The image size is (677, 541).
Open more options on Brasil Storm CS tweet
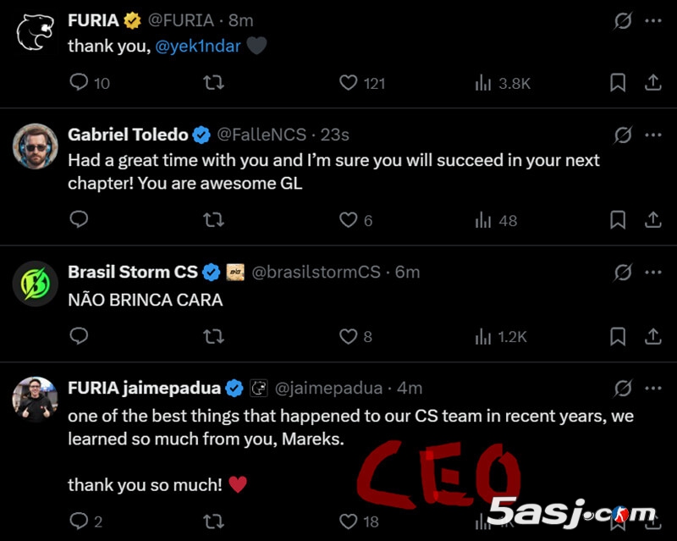[652, 272]
